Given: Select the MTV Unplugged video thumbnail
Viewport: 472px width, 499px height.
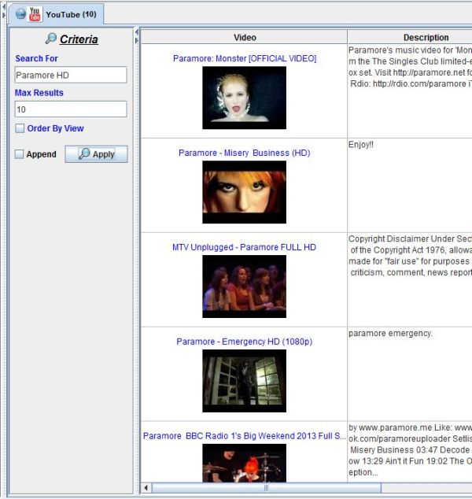Looking at the screenshot, I should point(244,286).
